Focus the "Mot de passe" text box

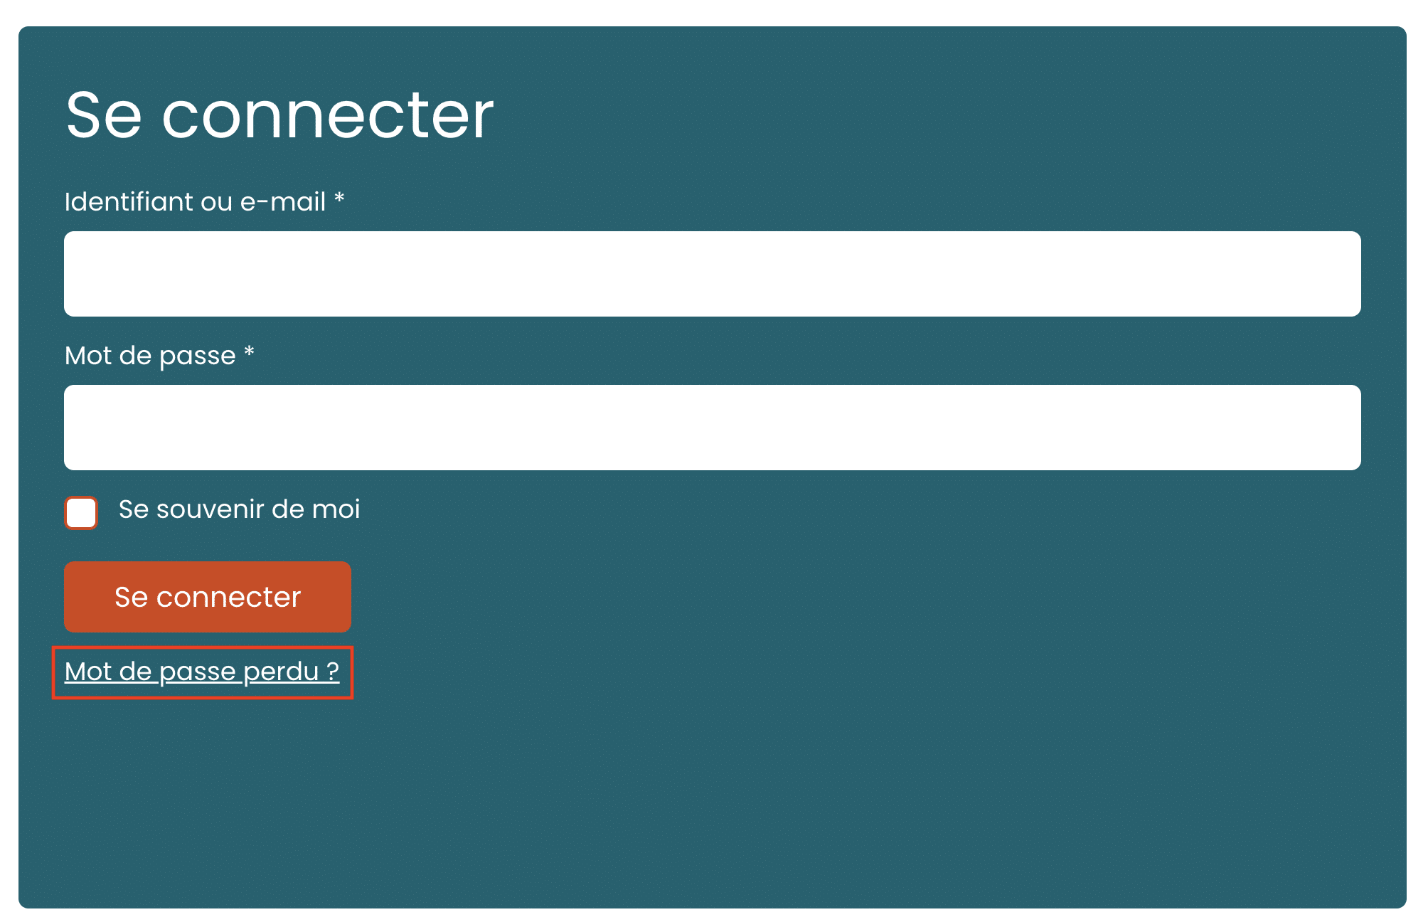[712, 428]
